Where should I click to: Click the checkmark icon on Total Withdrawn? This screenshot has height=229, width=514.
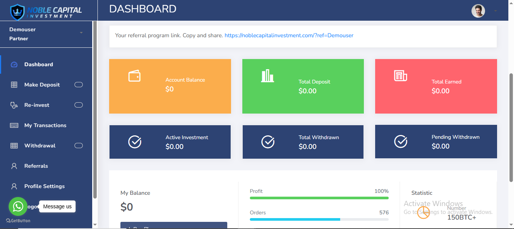point(268,142)
